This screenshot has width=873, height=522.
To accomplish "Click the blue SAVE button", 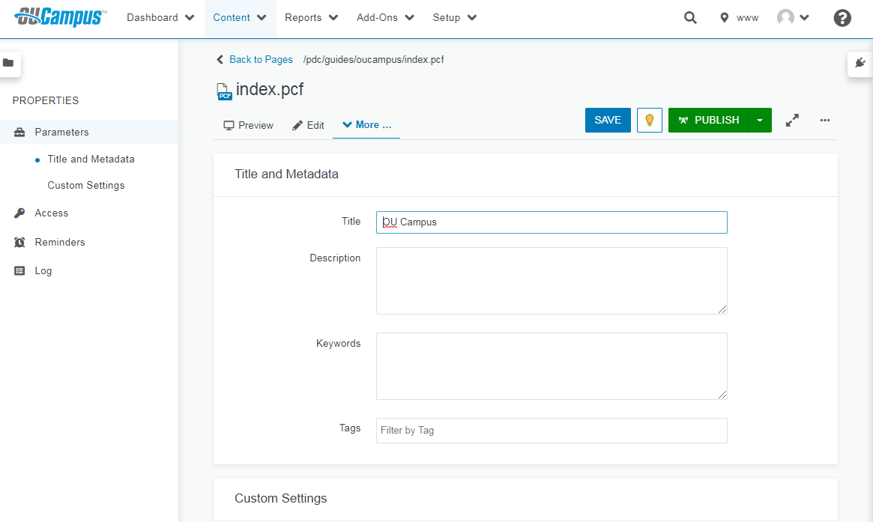I will [608, 120].
